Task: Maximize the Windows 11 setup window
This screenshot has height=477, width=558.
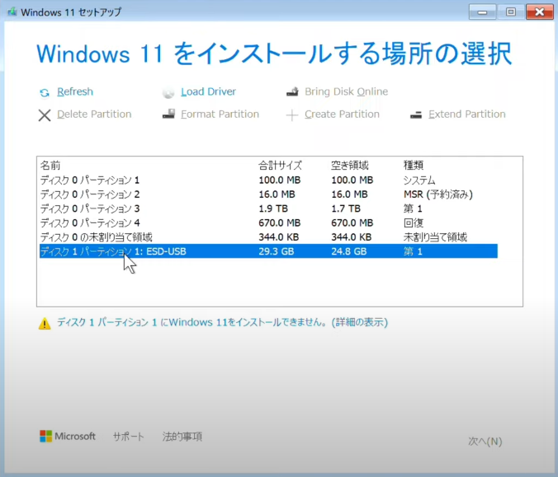Action: (511, 12)
